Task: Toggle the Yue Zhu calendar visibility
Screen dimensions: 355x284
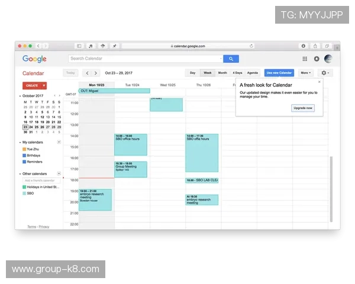Action: [x=24, y=149]
